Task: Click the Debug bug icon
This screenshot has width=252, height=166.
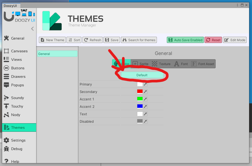Action: tap(6, 149)
